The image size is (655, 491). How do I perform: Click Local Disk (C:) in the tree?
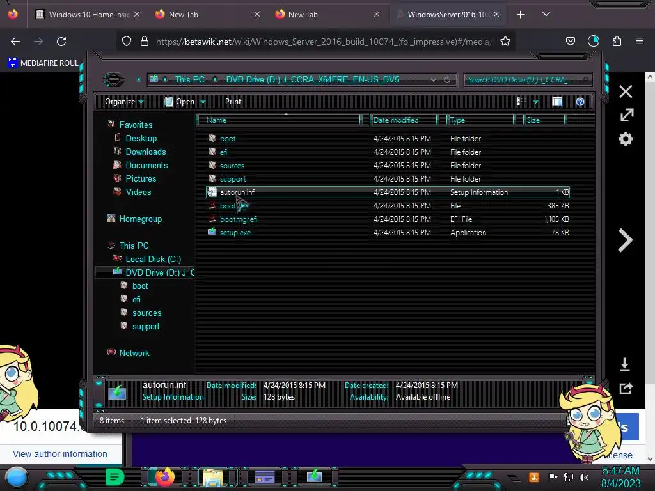pos(154,259)
